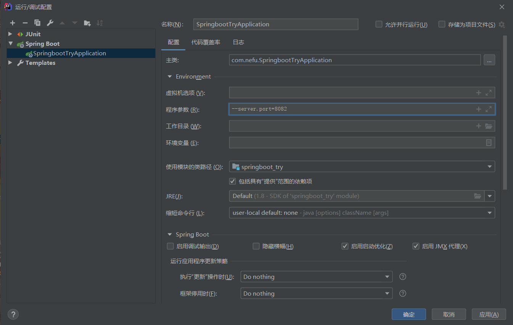Collapse the Spring Boot settings section
The width and height of the screenshot is (513, 325).
170,234
